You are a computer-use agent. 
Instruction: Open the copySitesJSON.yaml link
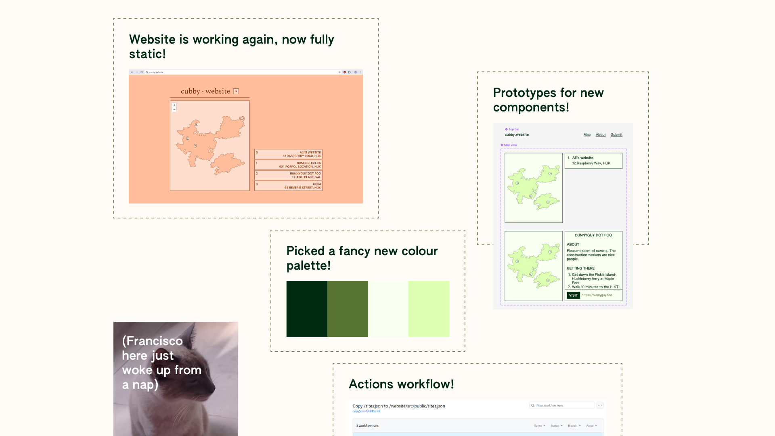click(366, 411)
